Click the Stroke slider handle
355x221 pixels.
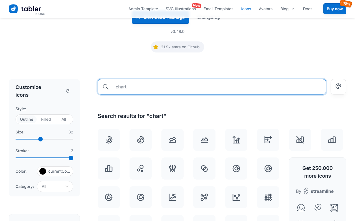(71, 158)
